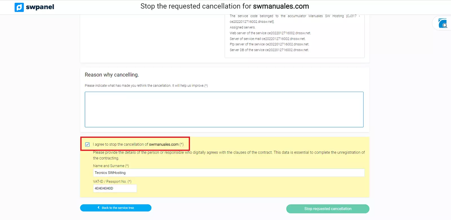Click the "Name and Surname (*)" label

point(111,166)
